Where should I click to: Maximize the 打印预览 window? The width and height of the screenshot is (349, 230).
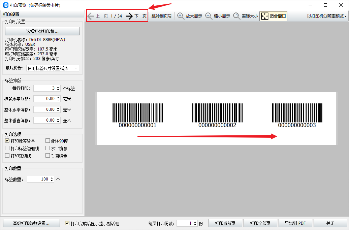click(x=325, y=5)
